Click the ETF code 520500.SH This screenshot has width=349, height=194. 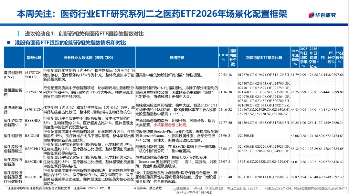coord(246,135)
